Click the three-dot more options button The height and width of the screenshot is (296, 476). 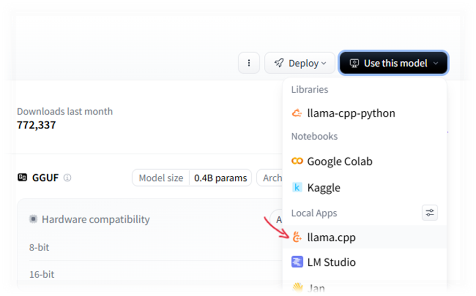[249, 63]
